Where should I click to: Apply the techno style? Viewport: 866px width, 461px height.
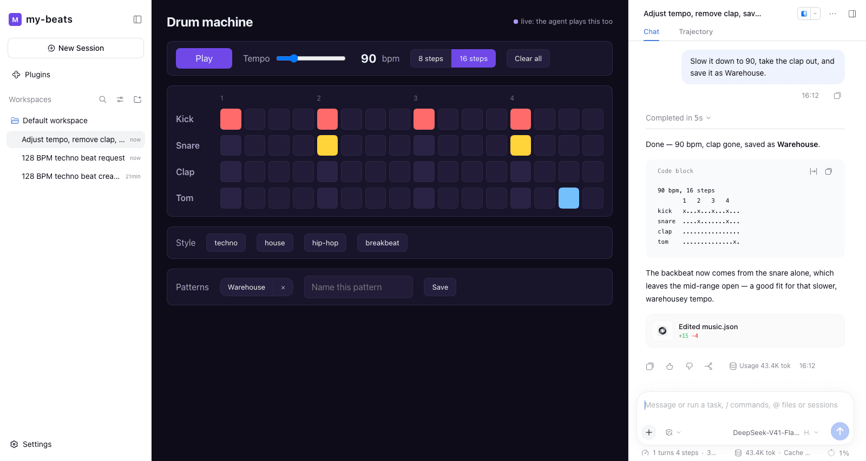click(226, 243)
